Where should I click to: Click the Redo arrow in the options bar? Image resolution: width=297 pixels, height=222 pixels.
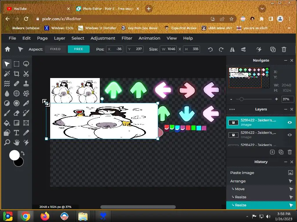221,49
